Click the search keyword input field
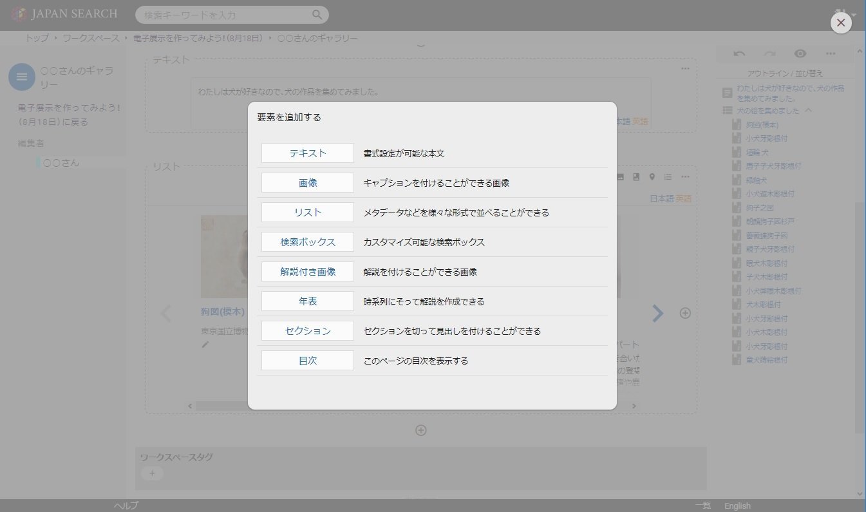This screenshot has width=866, height=512. tap(225, 15)
